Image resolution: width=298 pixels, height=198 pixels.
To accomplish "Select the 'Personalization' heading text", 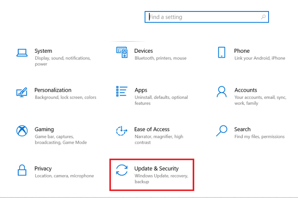I will (x=53, y=90).
